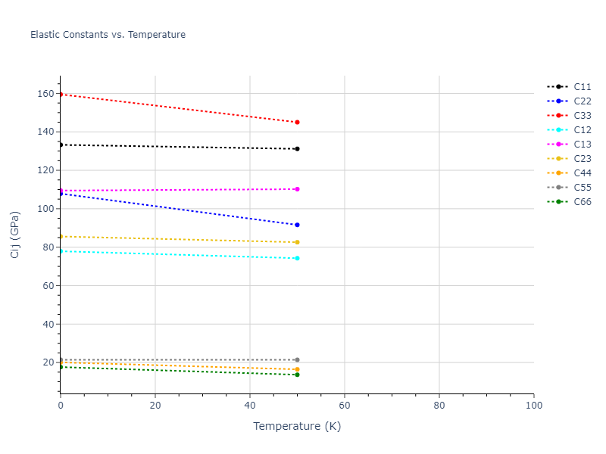Toggle the C11 trace in the legend
The width and height of the screenshot is (606, 454).
tap(582, 87)
